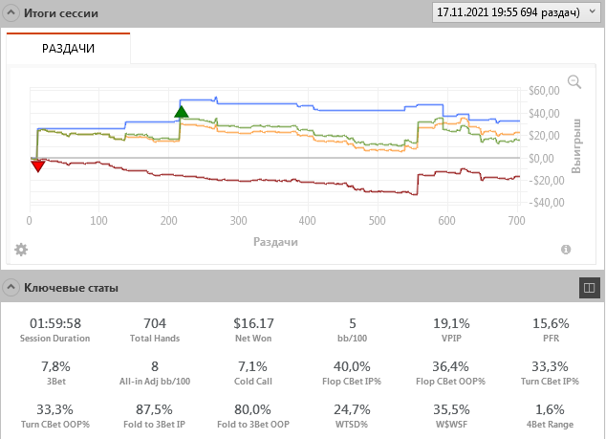Select the РАЗДАЧИ tab
The height and width of the screenshot is (439, 606).
tap(68, 49)
